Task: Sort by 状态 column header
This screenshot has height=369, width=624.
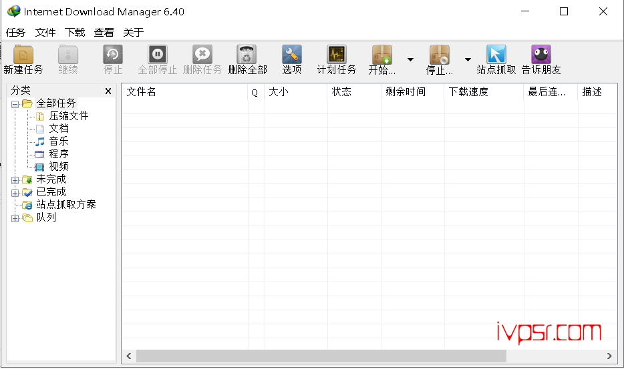Action: pyautogui.click(x=354, y=92)
